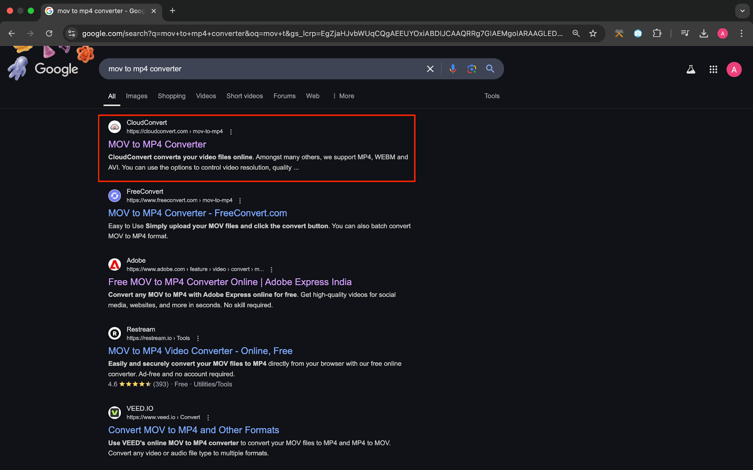Open Chrome downloads

pos(704,33)
